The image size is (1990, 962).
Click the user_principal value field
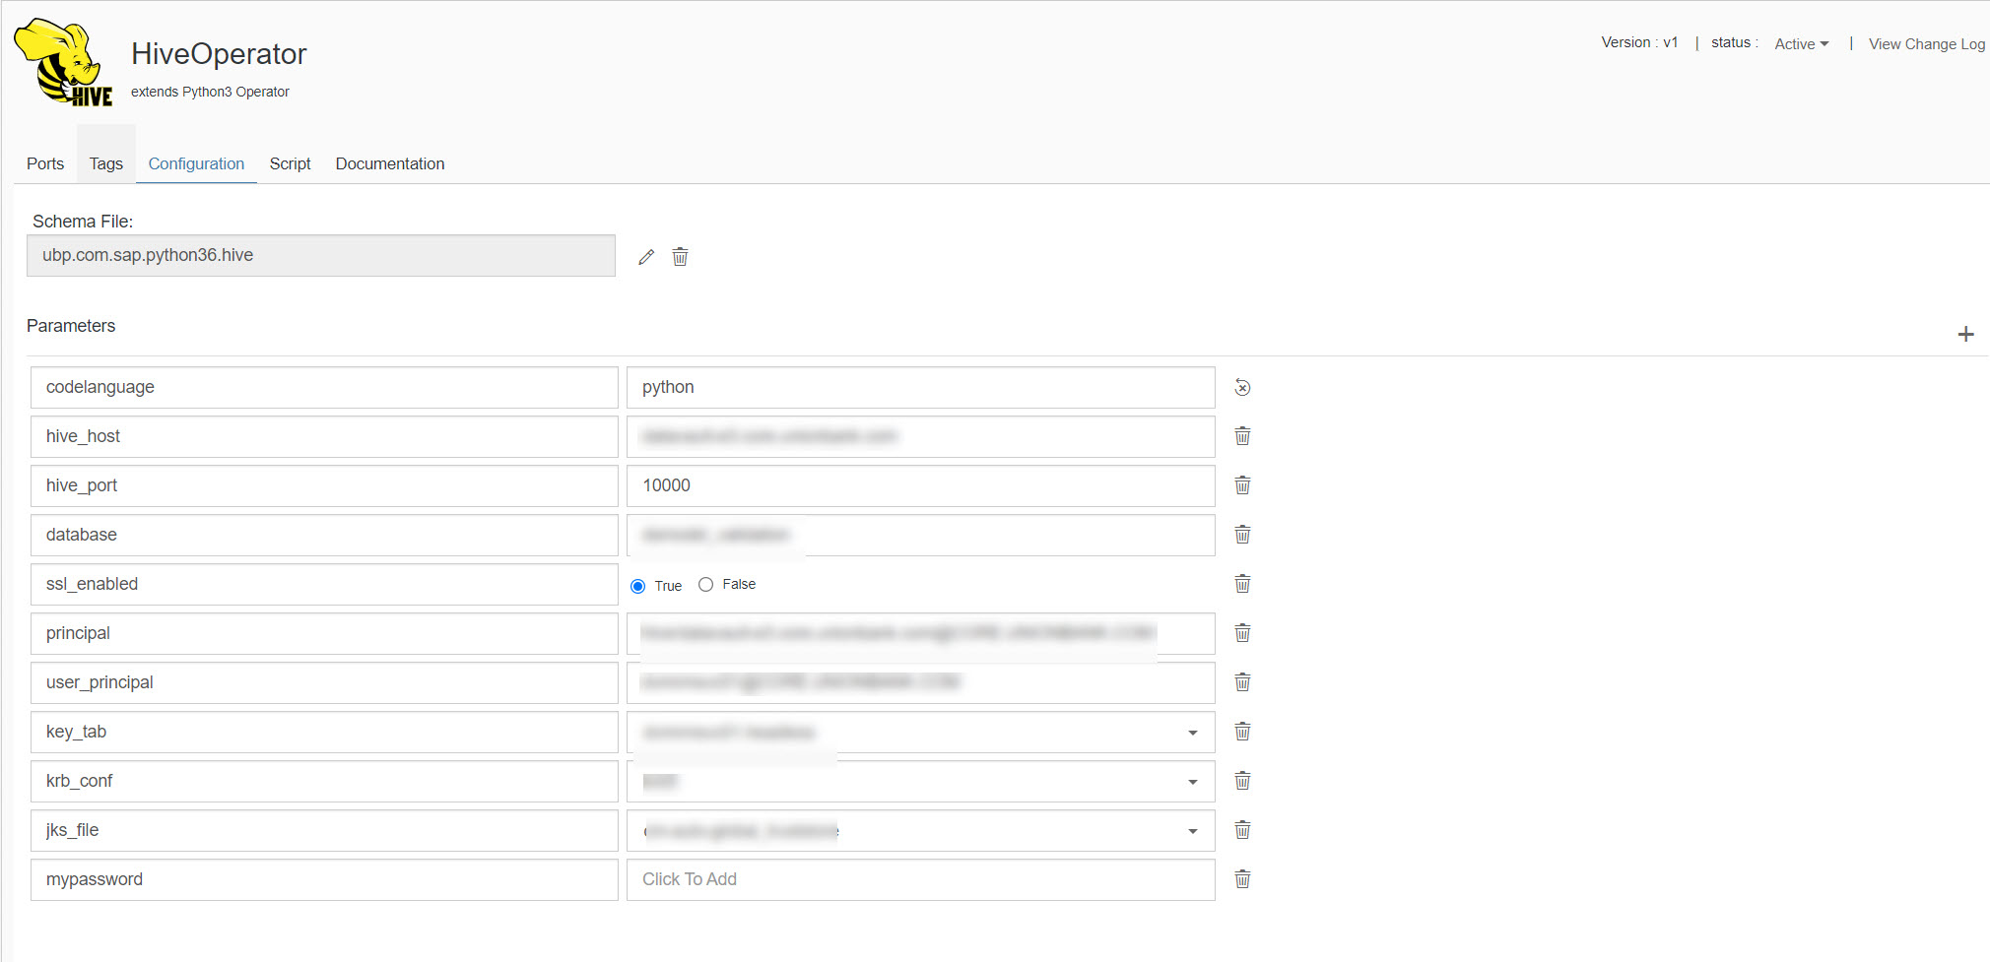tap(921, 682)
